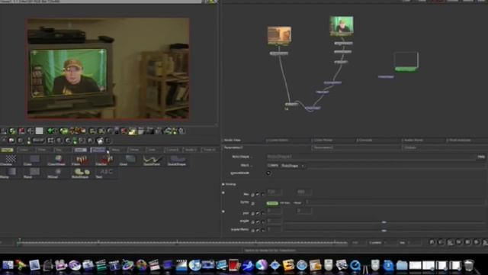The height and width of the screenshot is (275, 488).
Task: Toggle ignoreNode for the RotoShape
Action: point(268,173)
